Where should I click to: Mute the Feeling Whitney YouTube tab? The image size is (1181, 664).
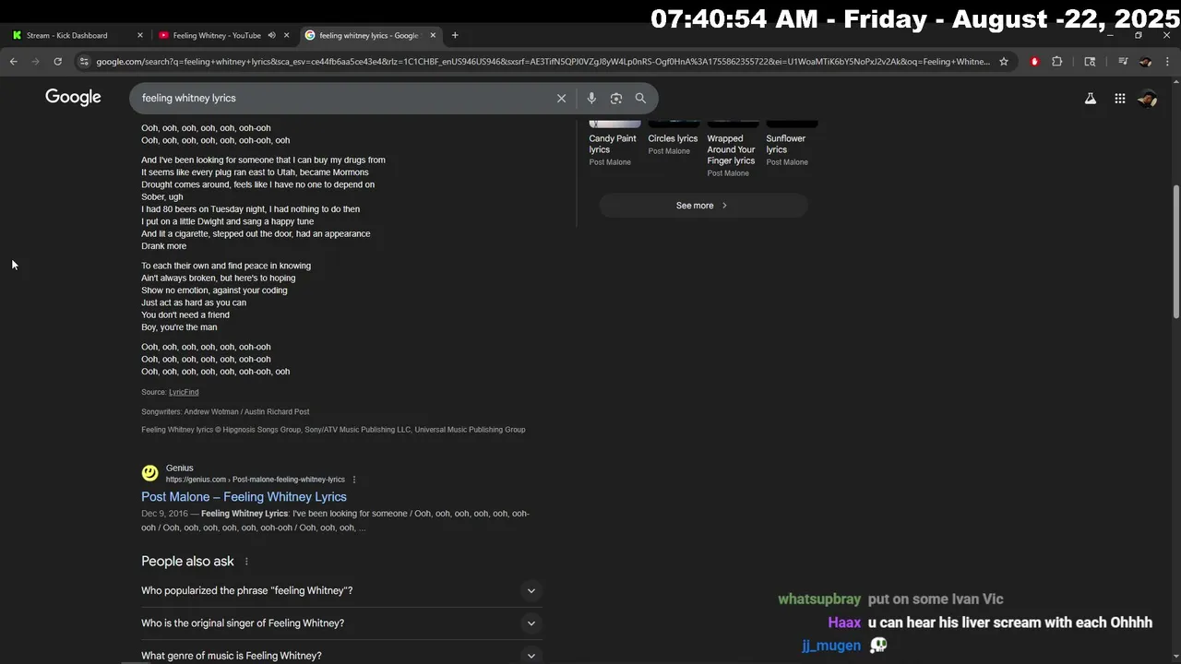coord(271,35)
